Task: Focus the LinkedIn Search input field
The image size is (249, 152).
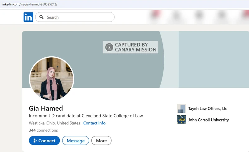Action: (x=75, y=17)
